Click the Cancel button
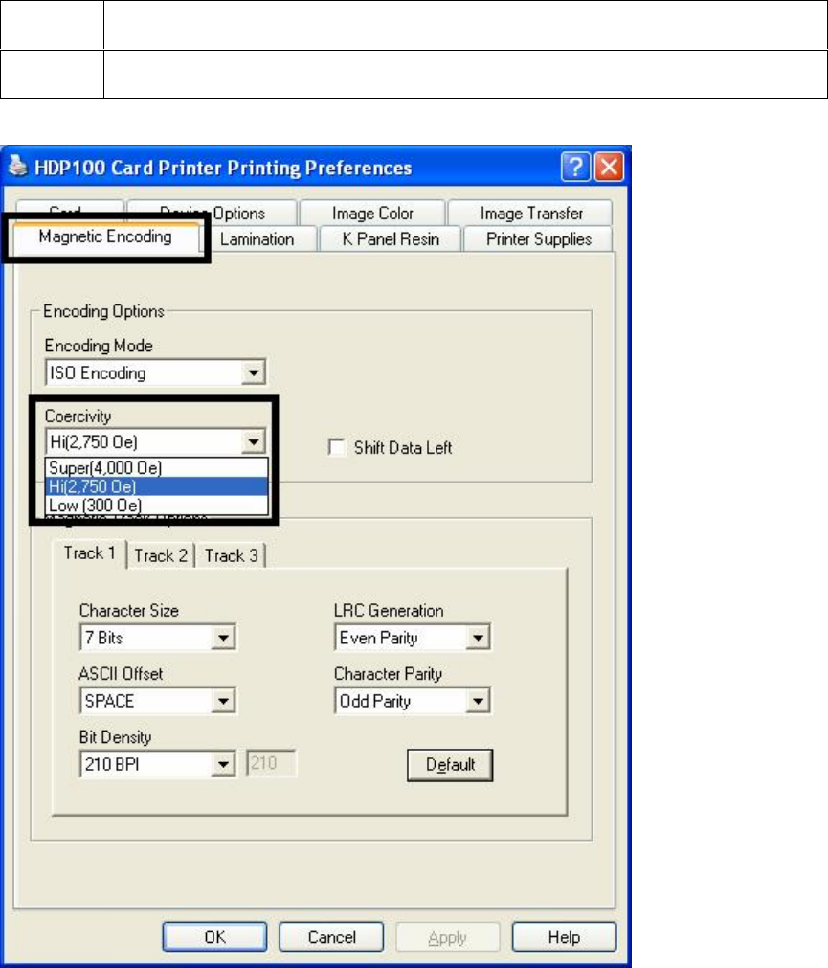828x968 pixels. pos(331,937)
